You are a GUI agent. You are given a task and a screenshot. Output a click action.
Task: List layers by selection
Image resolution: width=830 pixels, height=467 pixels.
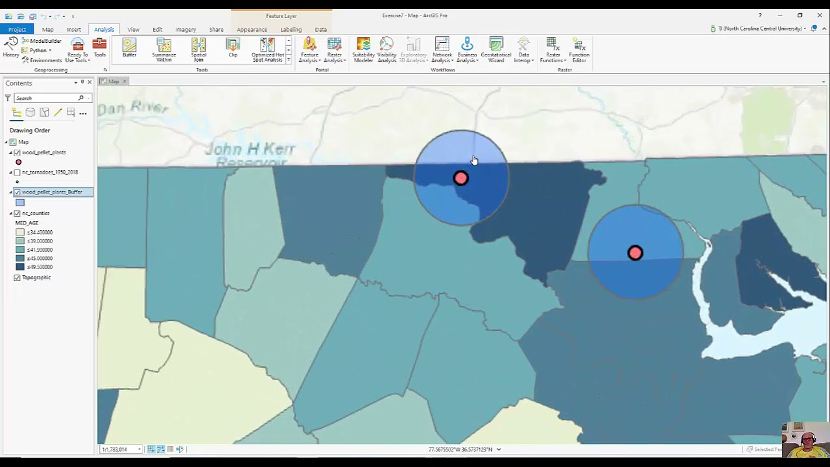click(x=44, y=113)
